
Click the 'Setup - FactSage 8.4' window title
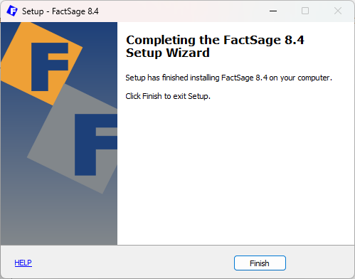(x=60, y=11)
